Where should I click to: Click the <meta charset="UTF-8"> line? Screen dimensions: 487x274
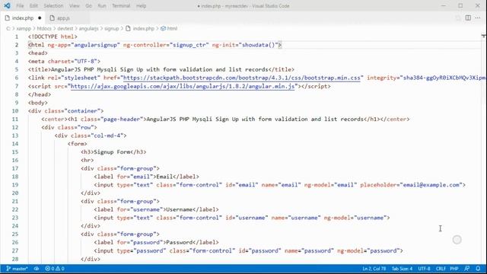point(64,61)
